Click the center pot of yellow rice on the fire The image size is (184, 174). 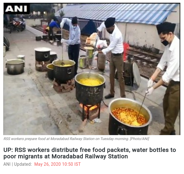click(x=90, y=88)
